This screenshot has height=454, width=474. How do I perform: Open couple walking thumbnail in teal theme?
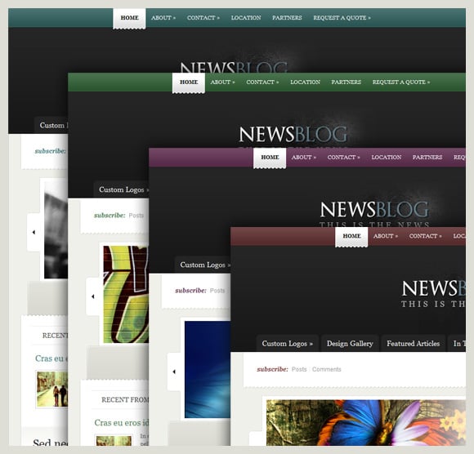click(x=52, y=389)
